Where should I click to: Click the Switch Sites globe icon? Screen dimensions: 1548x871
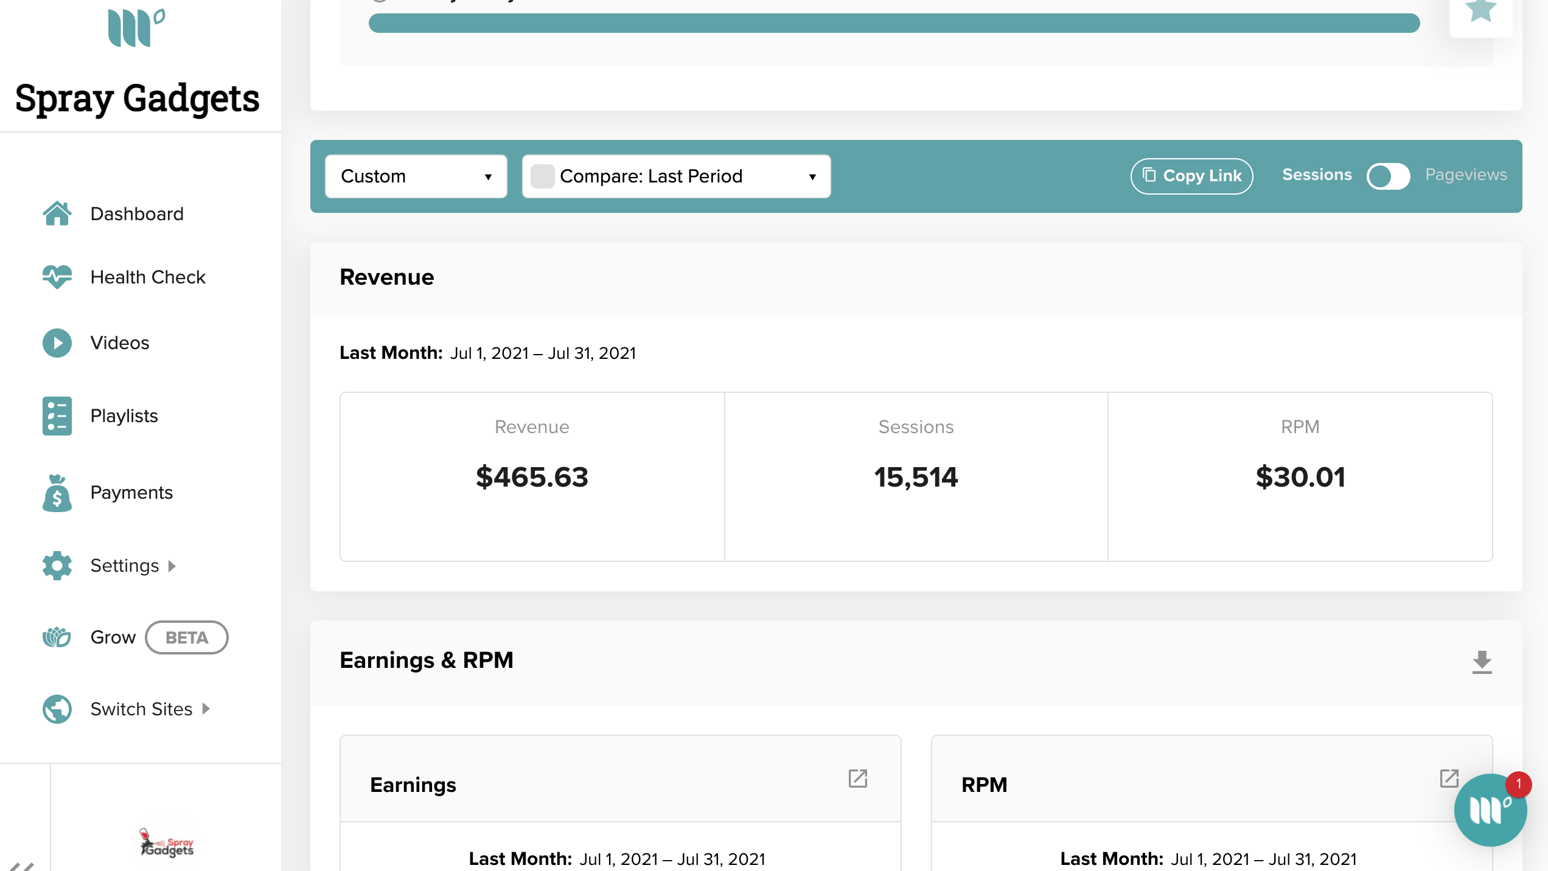click(x=57, y=709)
